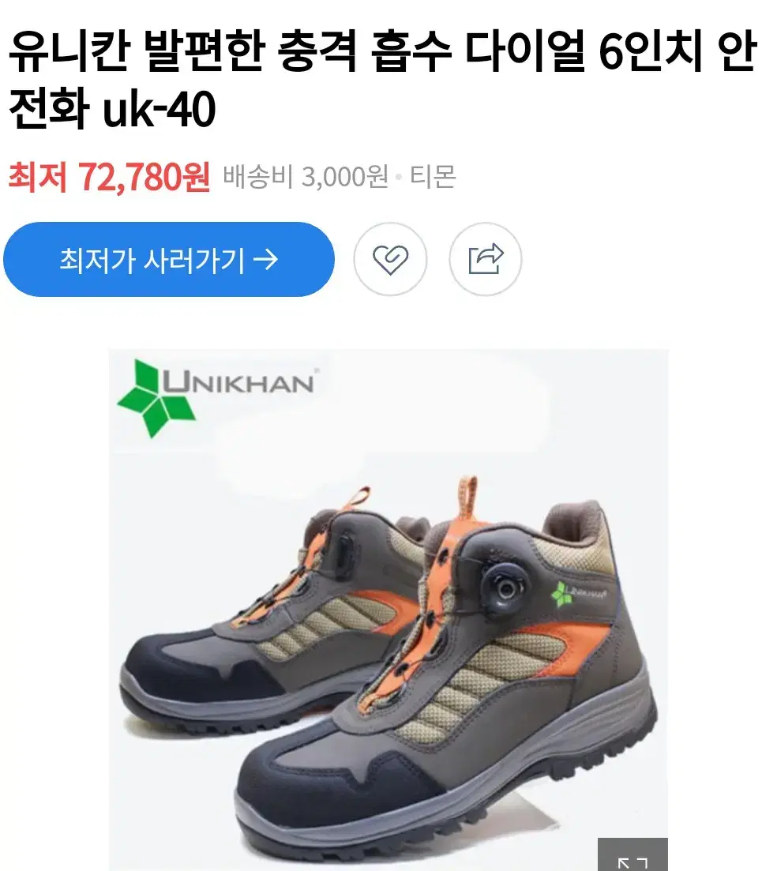Screen dimensions: 777x871
Task: Click the UNIKHAN logo in the image
Action: pos(216,397)
